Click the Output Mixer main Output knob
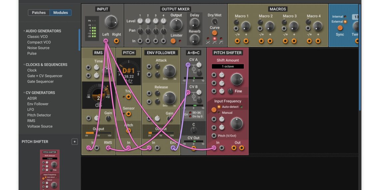The height and width of the screenshot is (190, 380). click(x=176, y=25)
